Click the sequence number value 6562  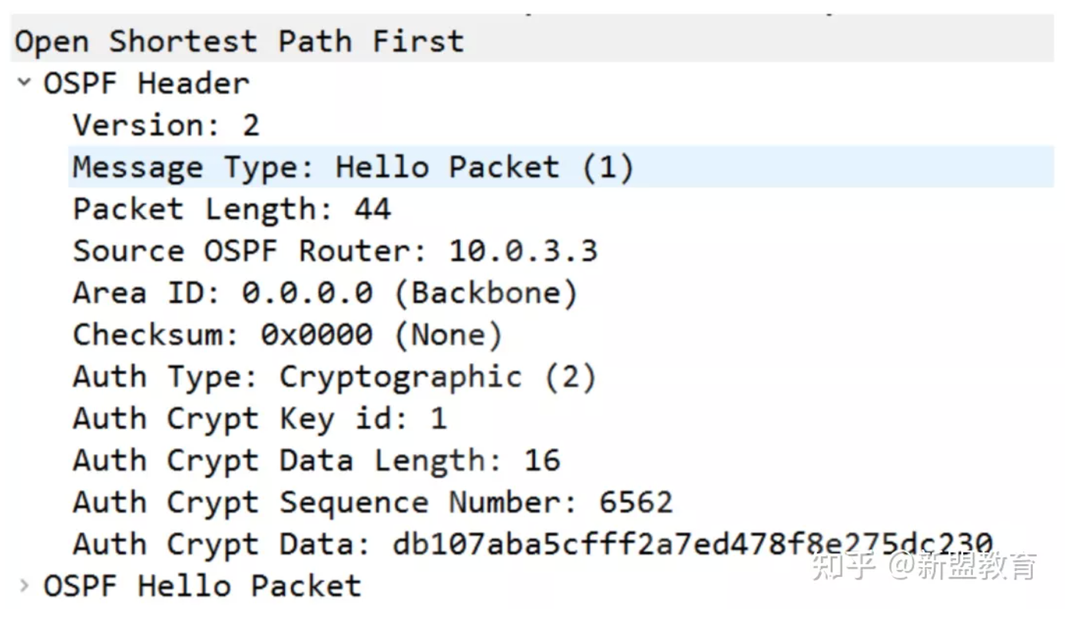point(636,503)
